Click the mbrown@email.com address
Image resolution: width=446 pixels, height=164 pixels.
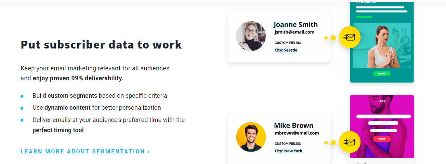tap(297, 133)
